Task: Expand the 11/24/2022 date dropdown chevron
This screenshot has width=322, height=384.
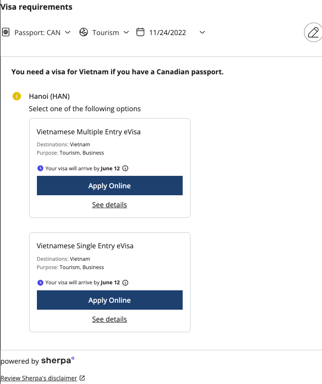Action: (x=202, y=32)
